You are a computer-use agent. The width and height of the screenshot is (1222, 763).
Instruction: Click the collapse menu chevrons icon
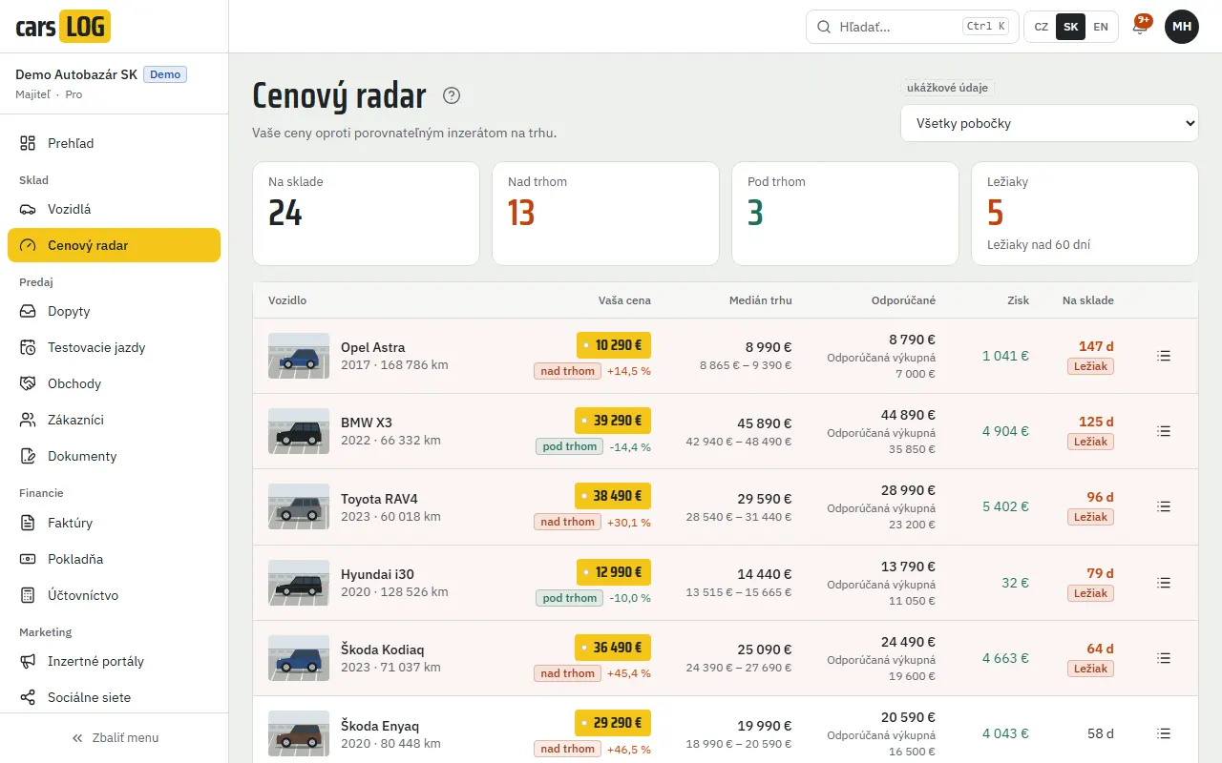point(77,738)
